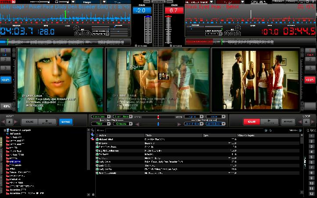The height and width of the screenshot is (198, 317).
Task: Open left deck loop sampler dropdown
Action: 101,34
